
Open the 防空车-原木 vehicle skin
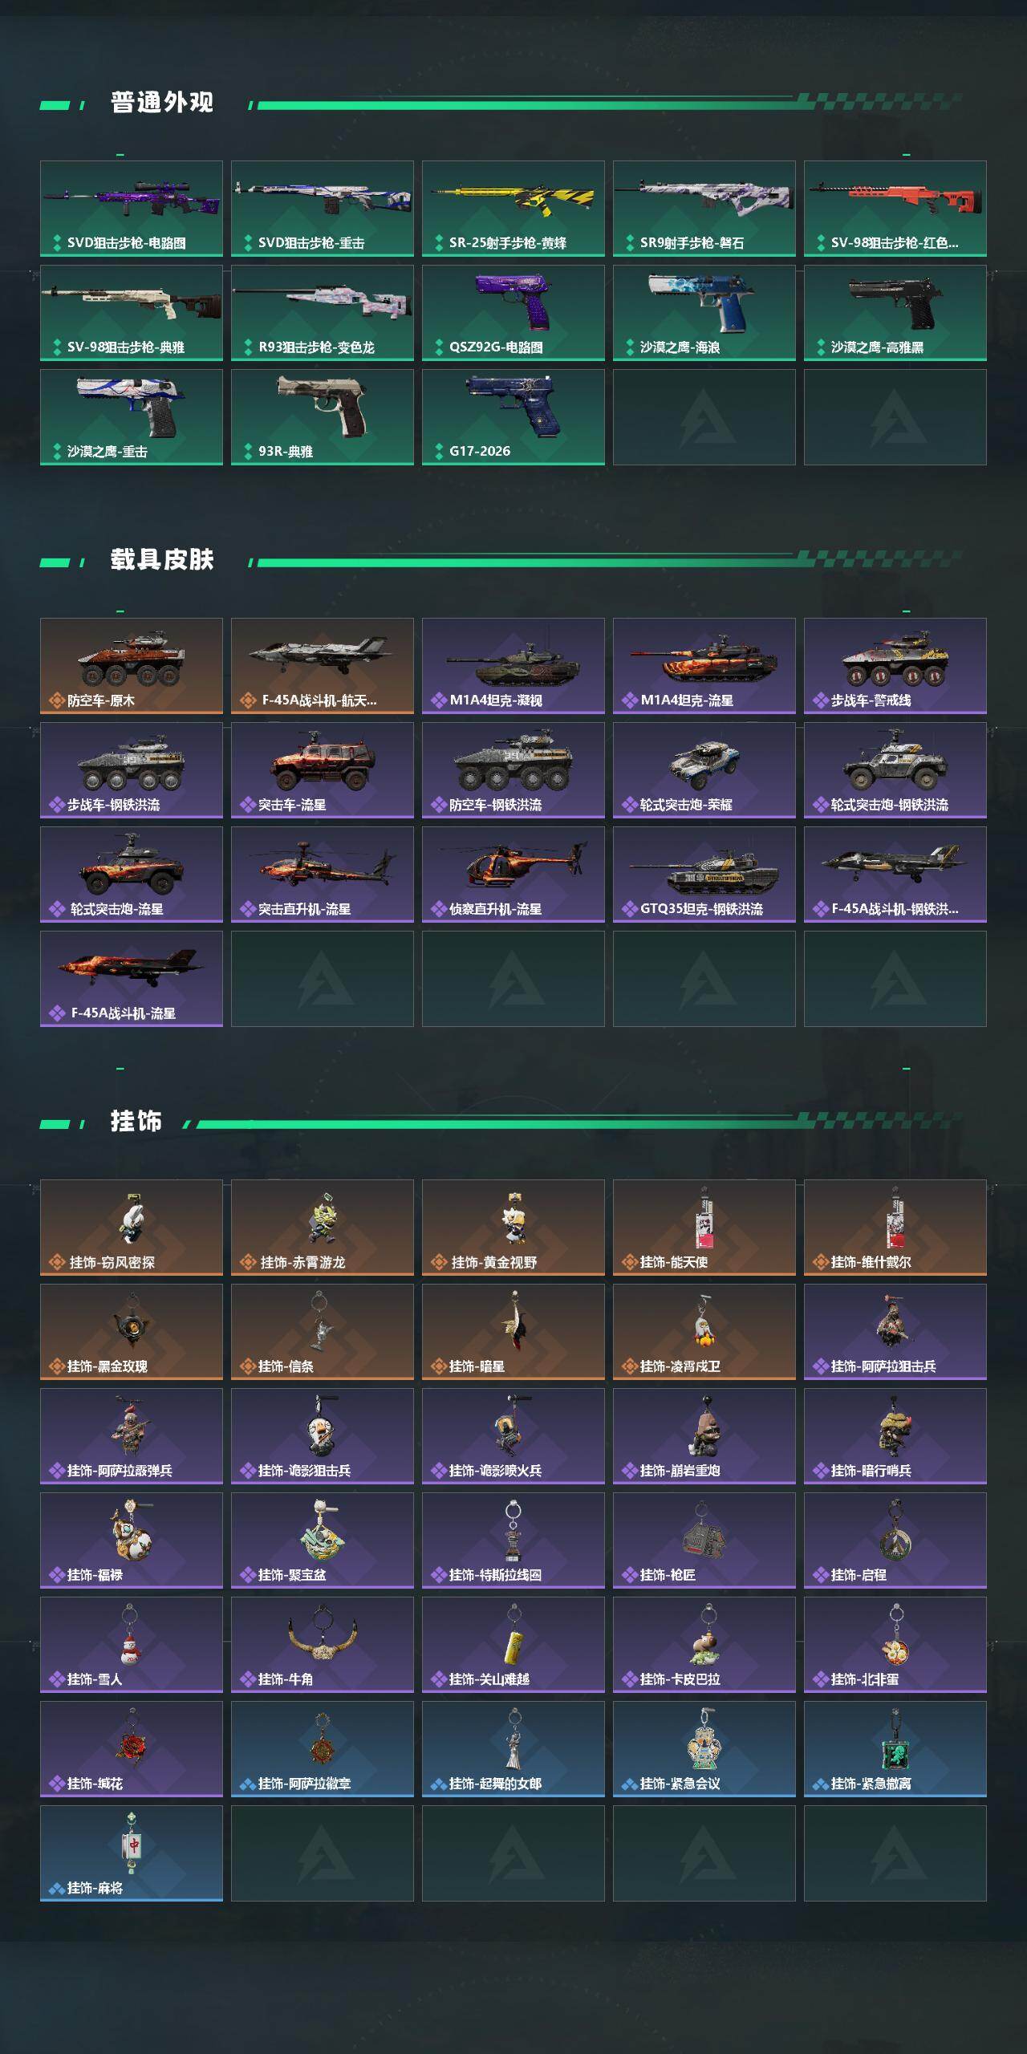point(132,666)
